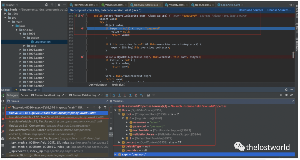Open View Breakpoints double red dots icon
The width and height of the screenshot is (300, 160).
coord(3,125)
